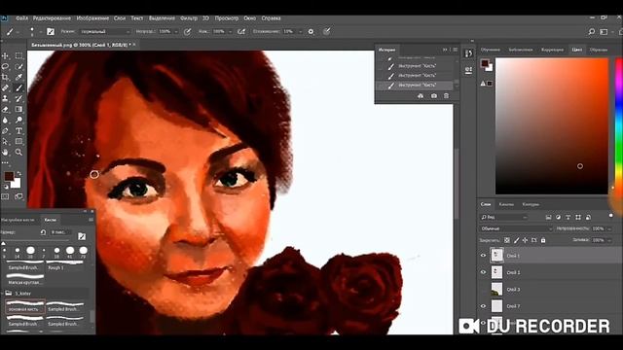Image resolution: width=623 pixels, height=350 pixels.
Task: Toggle lock transparent pixels
Action: pos(507,240)
